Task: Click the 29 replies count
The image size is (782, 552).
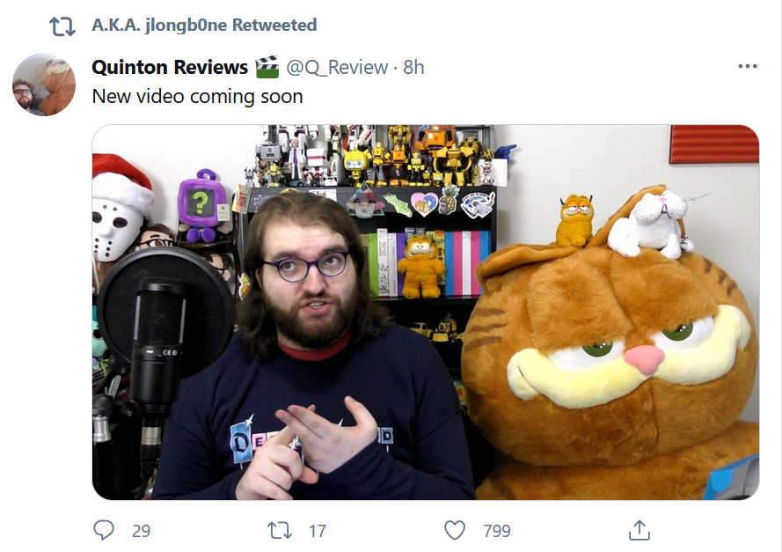Action: [x=141, y=531]
